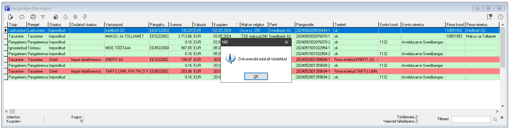Click the Pank column header
Screen dimensions: 510x129
(282, 25)
